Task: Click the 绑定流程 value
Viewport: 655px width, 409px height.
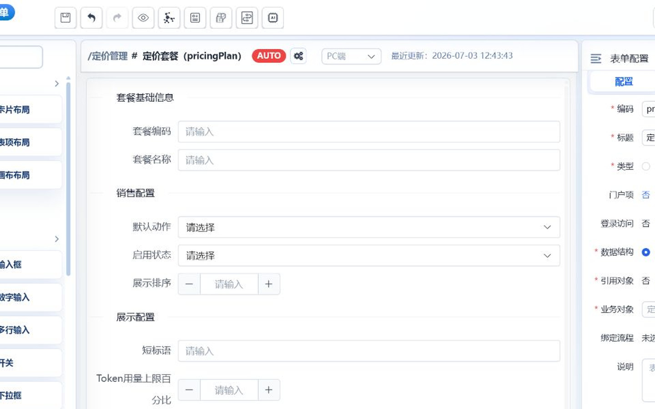Action: pos(648,338)
